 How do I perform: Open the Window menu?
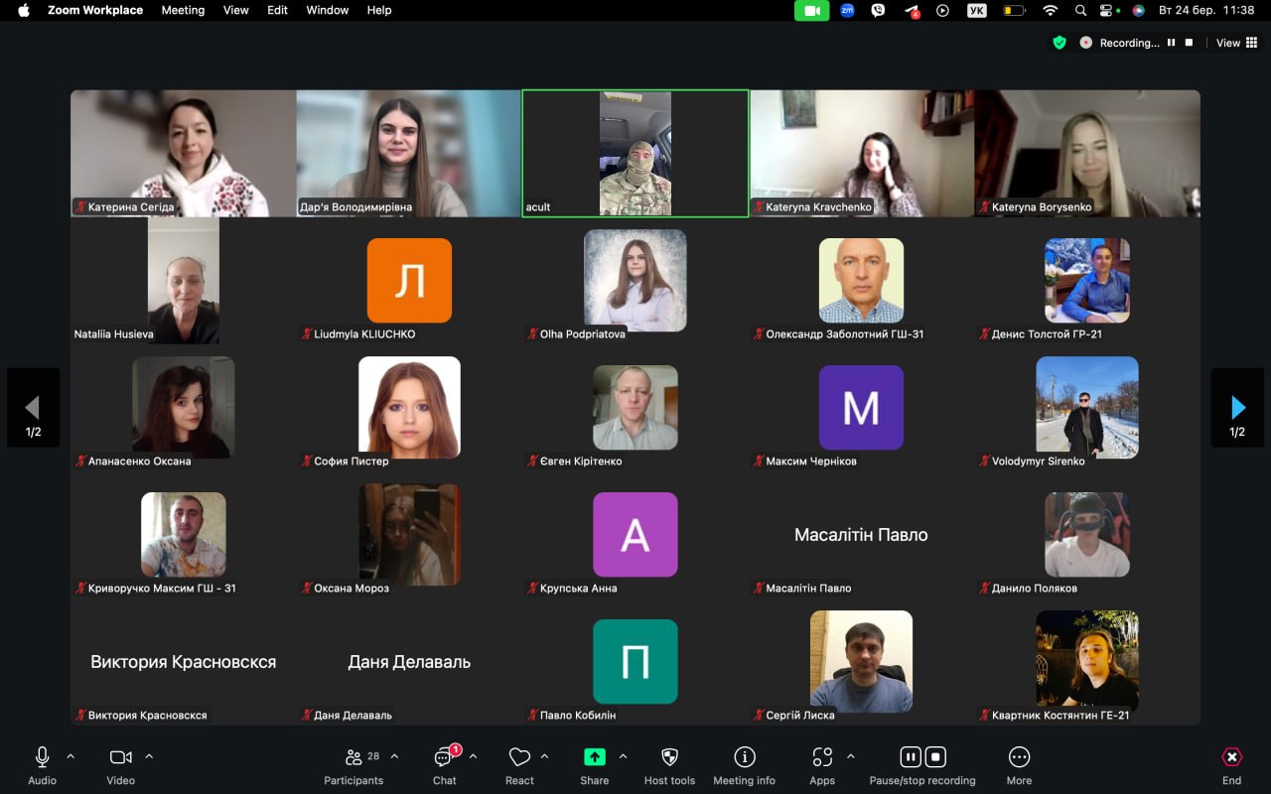tap(327, 10)
